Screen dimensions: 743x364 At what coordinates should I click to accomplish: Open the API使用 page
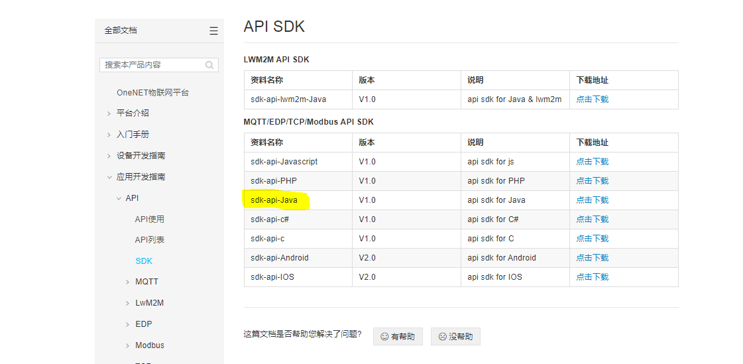pyautogui.click(x=150, y=219)
